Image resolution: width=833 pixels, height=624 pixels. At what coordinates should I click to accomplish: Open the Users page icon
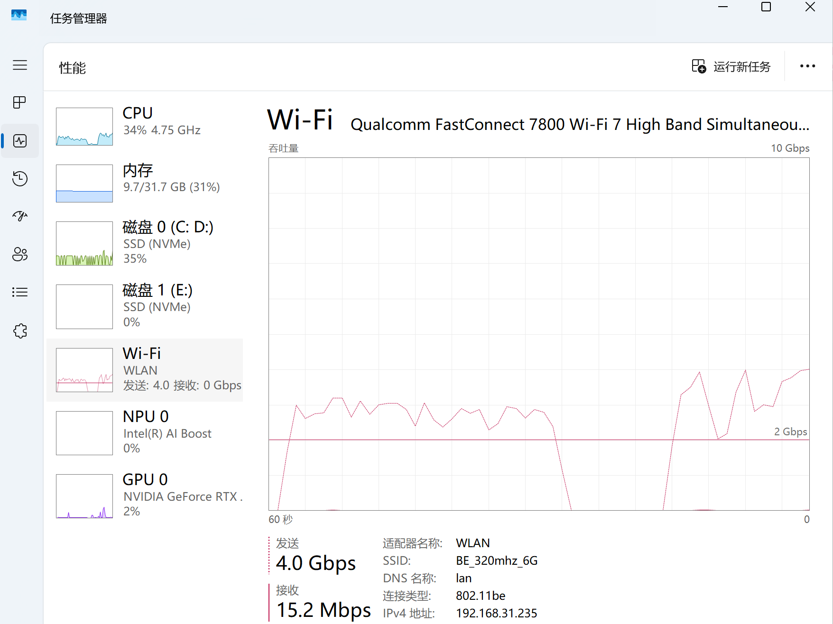20,254
